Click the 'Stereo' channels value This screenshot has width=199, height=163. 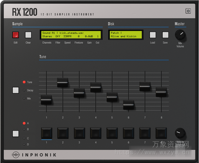pos(47,37)
